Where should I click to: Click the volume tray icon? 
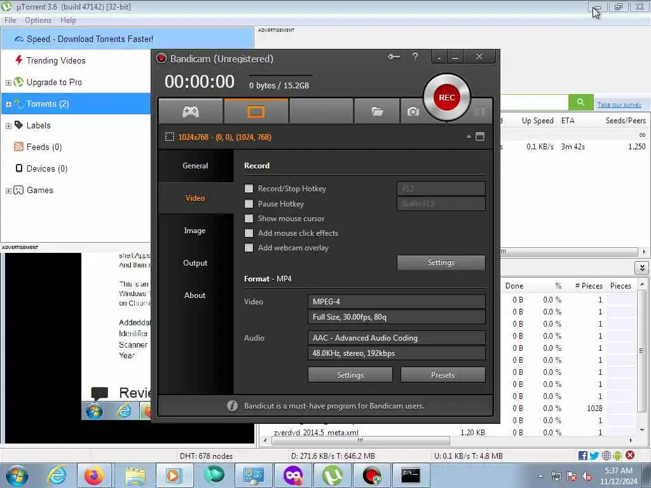[x=587, y=477]
